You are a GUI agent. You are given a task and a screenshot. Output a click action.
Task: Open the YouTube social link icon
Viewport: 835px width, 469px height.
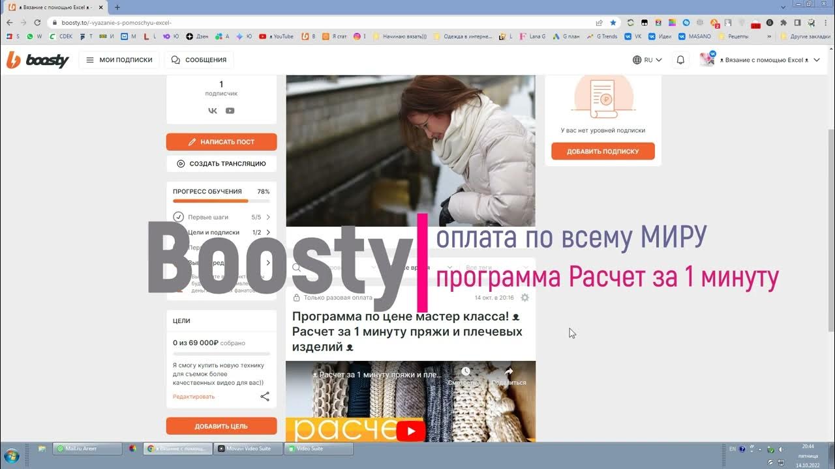[x=230, y=111]
